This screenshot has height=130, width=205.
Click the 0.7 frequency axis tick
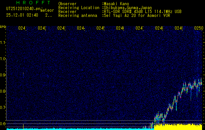pyautogui.click(x=3, y=108)
